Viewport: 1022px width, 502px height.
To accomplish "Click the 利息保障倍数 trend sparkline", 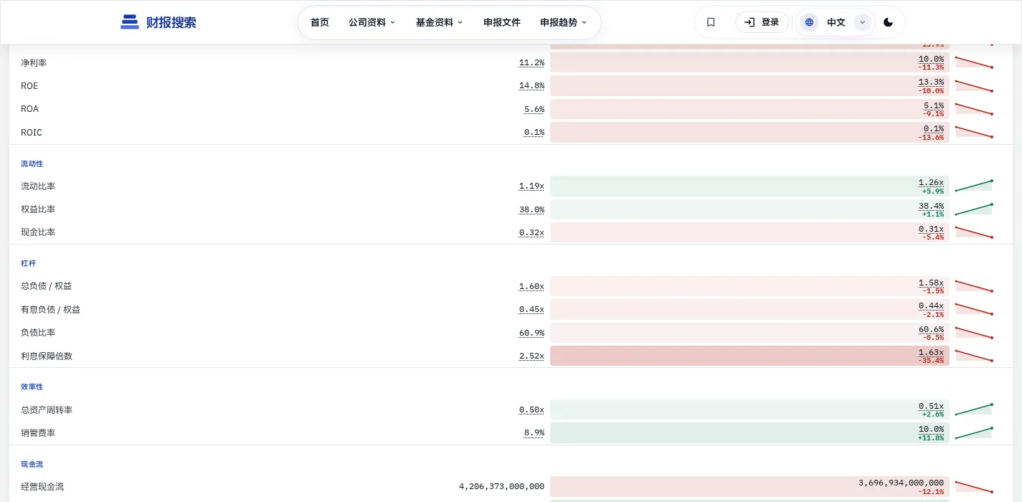I will click(x=974, y=356).
